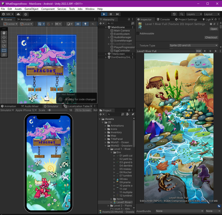Open the Texture Type dropdown
Image resolution: width=222 pixels, height=215 pixels.
[x=193, y=45]
